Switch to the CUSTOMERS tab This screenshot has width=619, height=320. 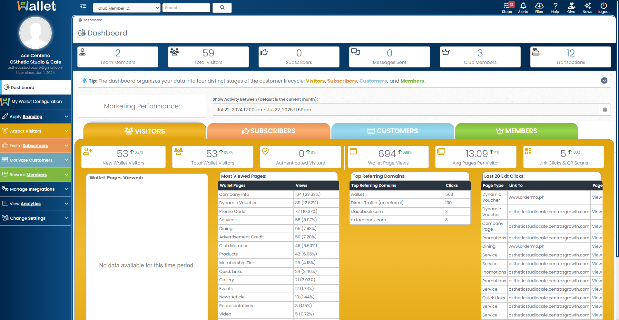tap(393, 131)
